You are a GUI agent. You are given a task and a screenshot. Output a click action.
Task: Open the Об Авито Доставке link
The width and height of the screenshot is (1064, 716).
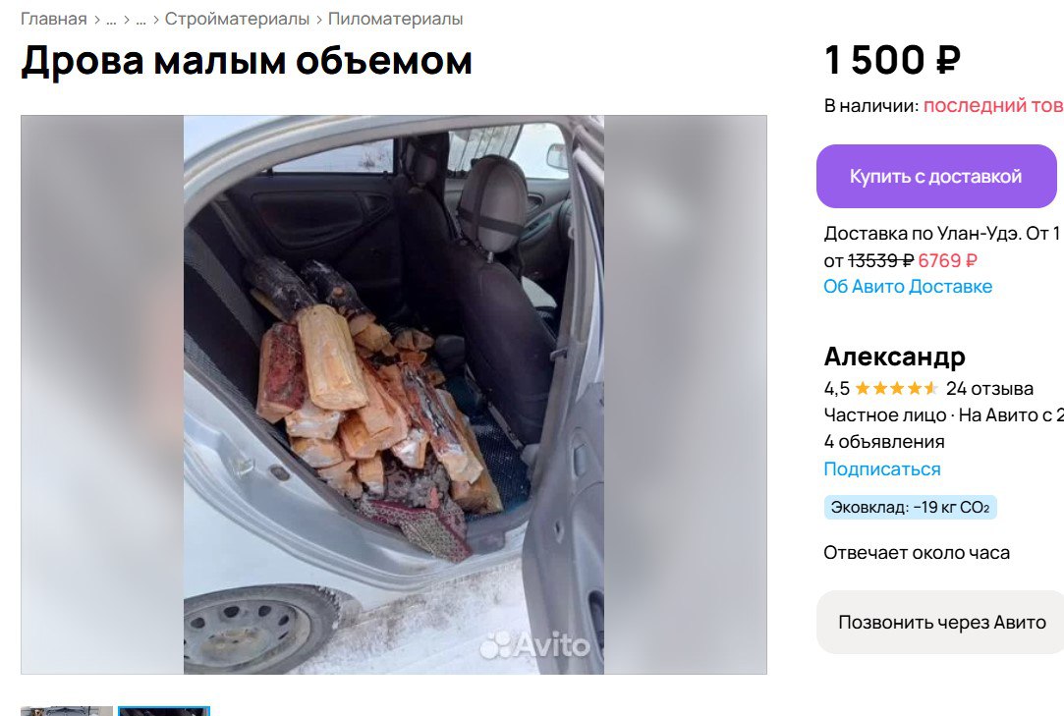pos(908,287)
